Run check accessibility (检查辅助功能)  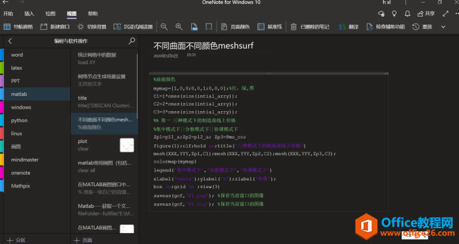[386, 27]
